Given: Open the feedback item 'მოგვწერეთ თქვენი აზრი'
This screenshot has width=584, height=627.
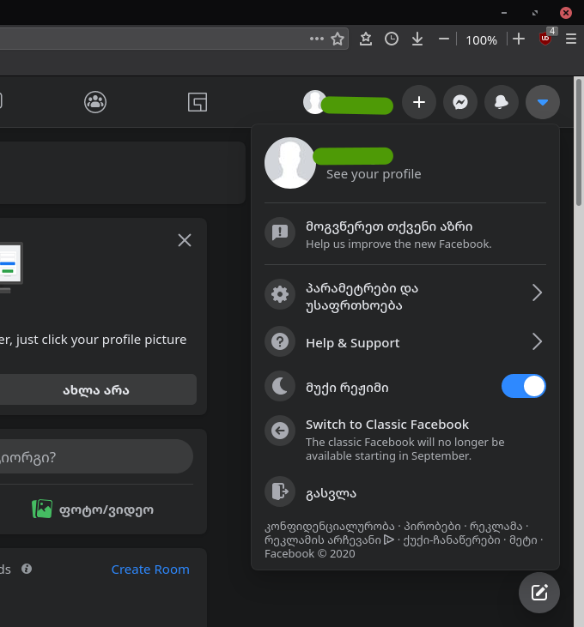Looking at the screenshot, I should point(405,234).
